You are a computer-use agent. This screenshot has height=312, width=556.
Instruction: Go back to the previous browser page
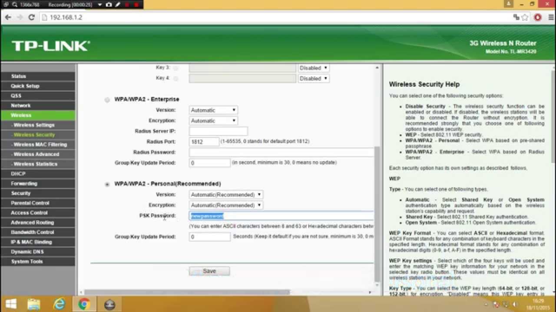point(8,17)
